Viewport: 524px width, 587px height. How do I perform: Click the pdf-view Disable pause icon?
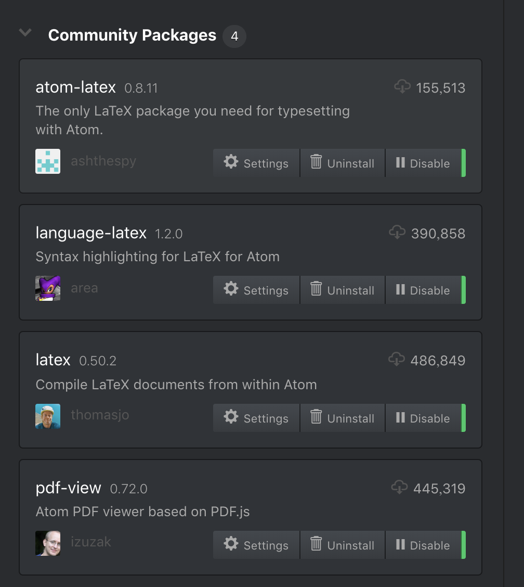click(x=400, y=544)
